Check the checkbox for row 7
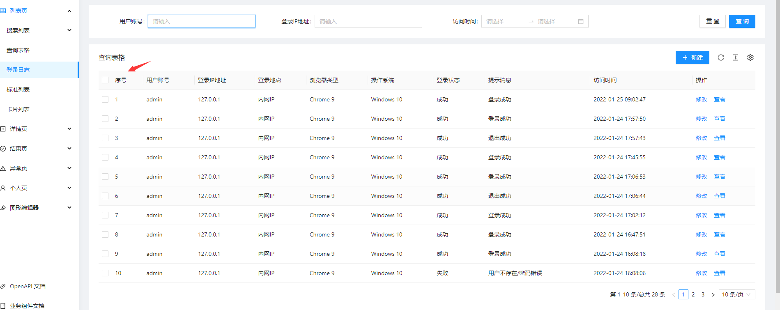This screenshot has width=780, height=310. [x=105, y=215]
